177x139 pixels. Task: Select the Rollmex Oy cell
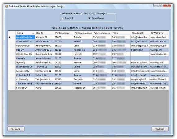(25, 79)
